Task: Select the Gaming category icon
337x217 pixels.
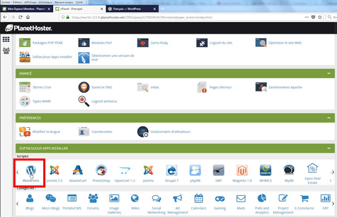Action: pos(220,199)
